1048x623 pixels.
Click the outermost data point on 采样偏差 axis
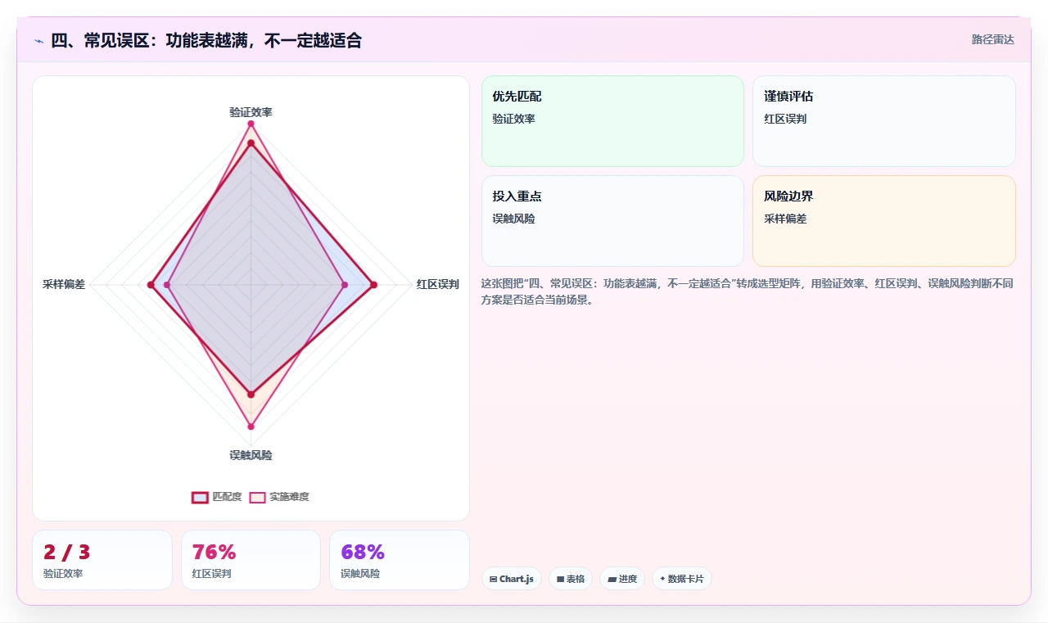pos(151,285)
